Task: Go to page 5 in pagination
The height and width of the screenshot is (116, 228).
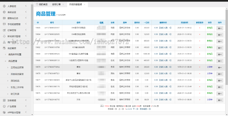Action: coord(131,109)
